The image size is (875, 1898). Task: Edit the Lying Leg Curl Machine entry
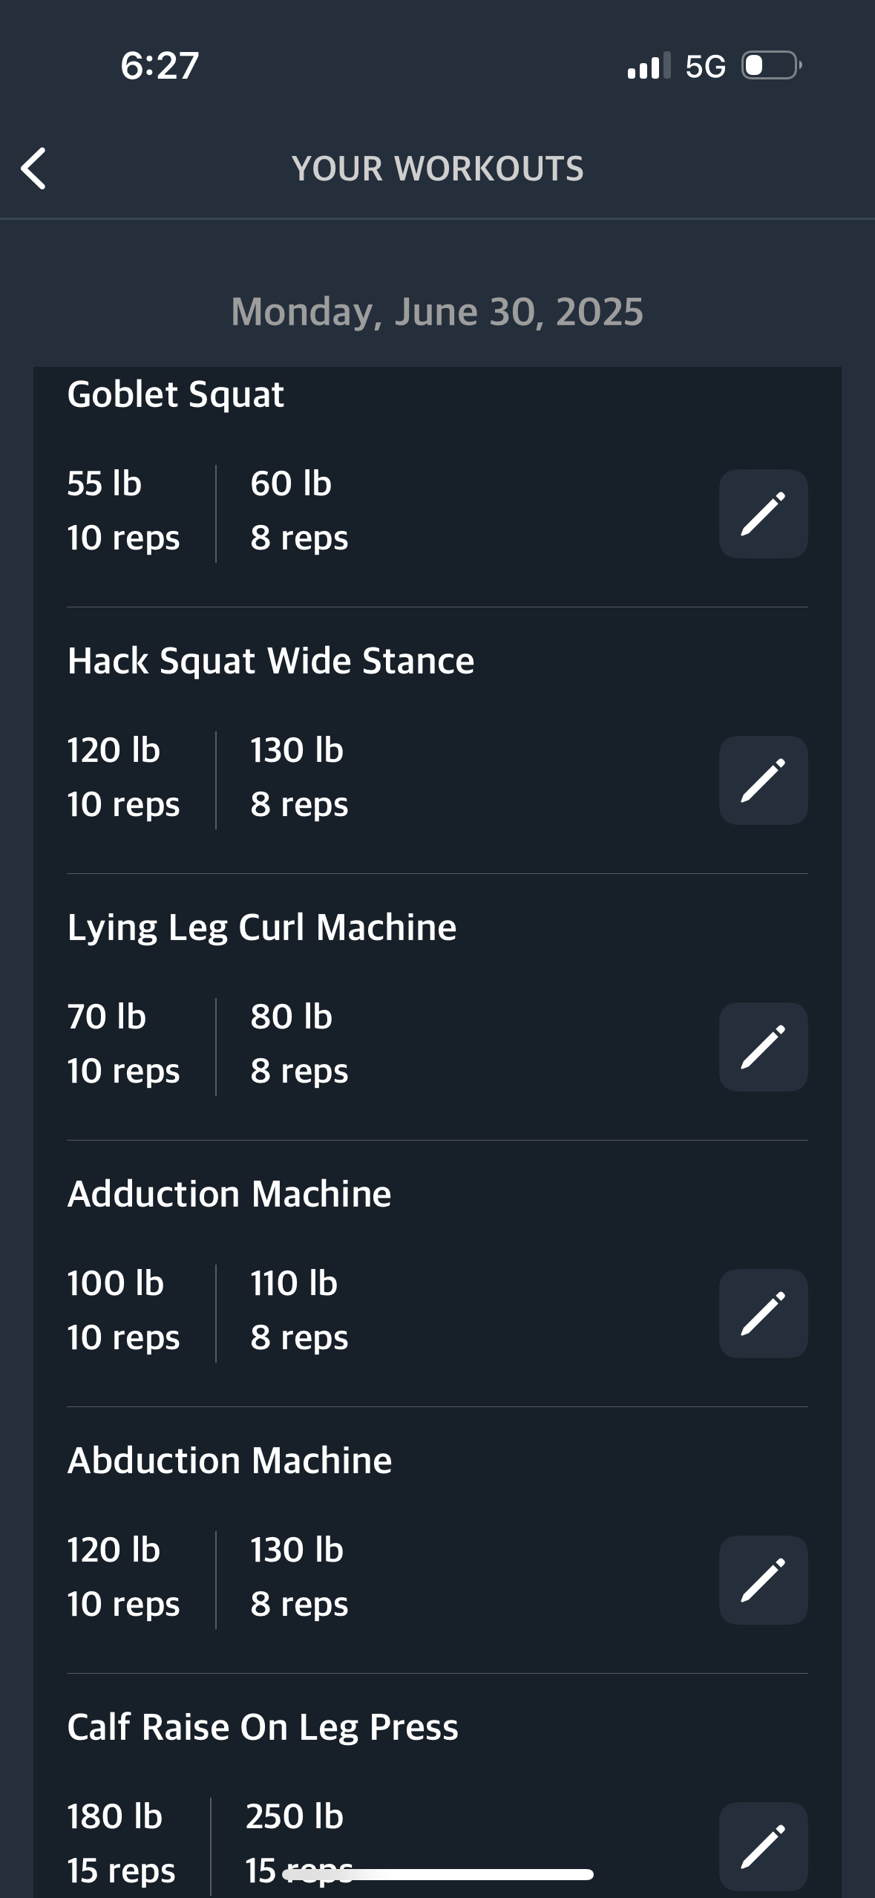tap(763, 1047)
